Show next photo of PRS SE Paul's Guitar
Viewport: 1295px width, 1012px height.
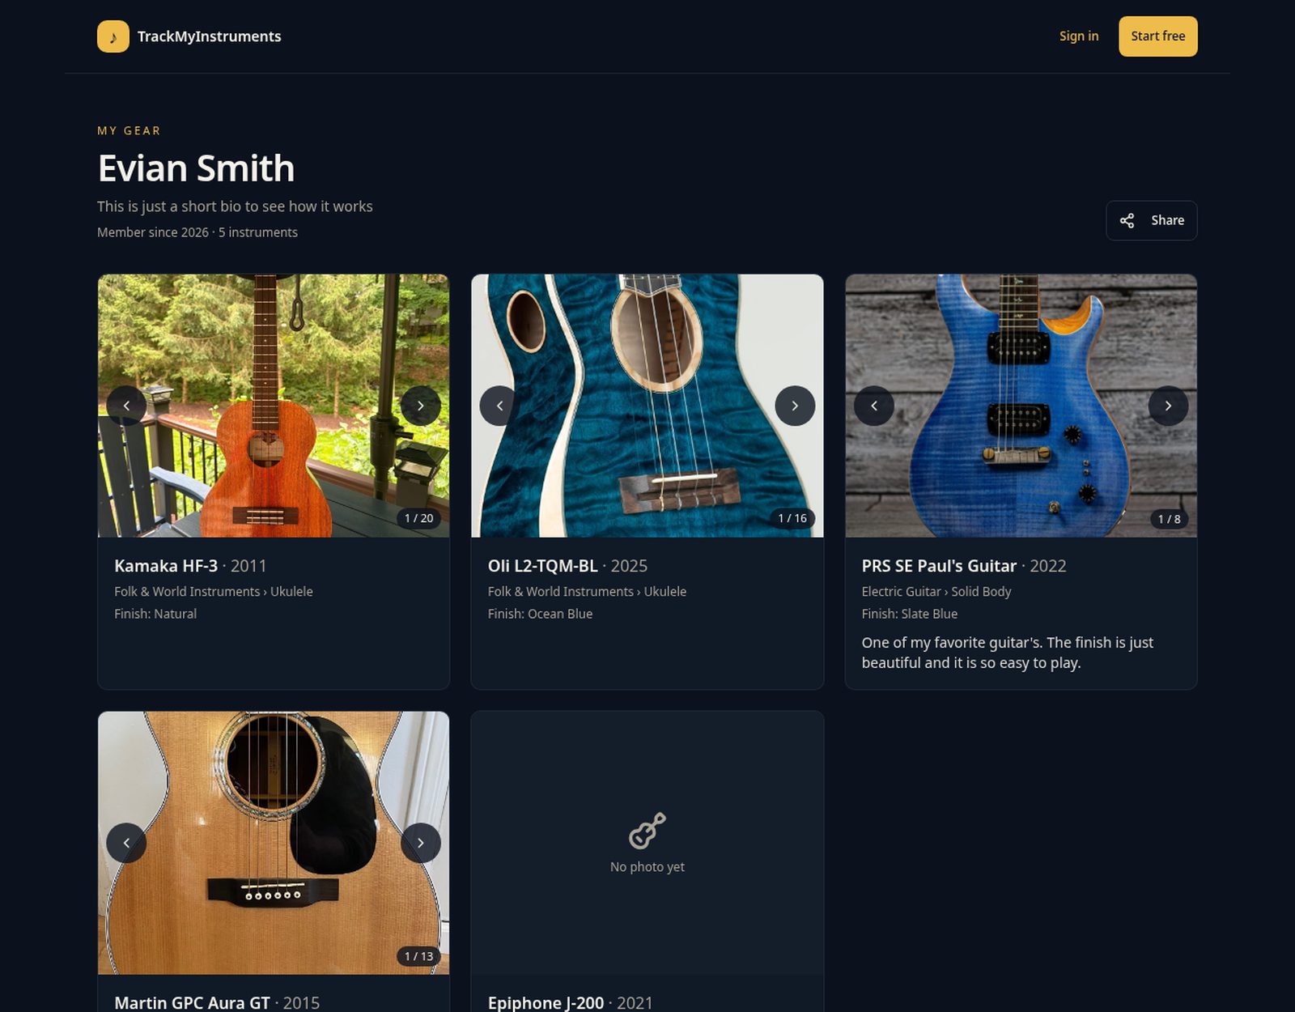pos(1168,406)
